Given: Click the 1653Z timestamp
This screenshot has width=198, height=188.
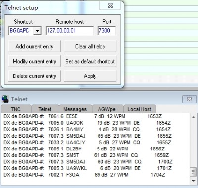Looking at the screenshot, I should click(155, 116).
